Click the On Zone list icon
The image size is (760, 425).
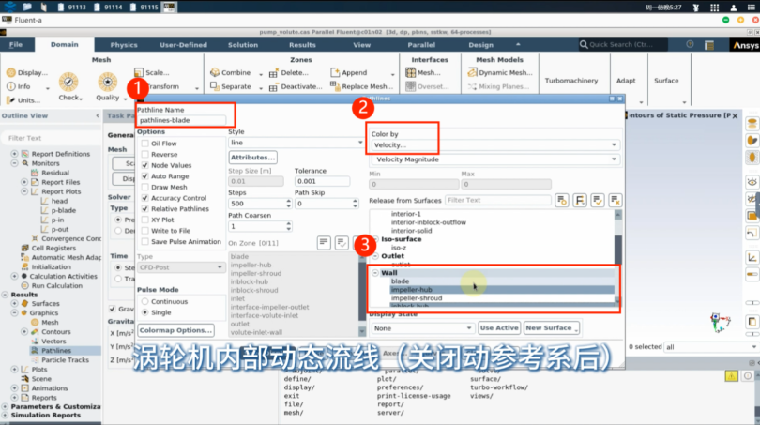coord(324,243)
